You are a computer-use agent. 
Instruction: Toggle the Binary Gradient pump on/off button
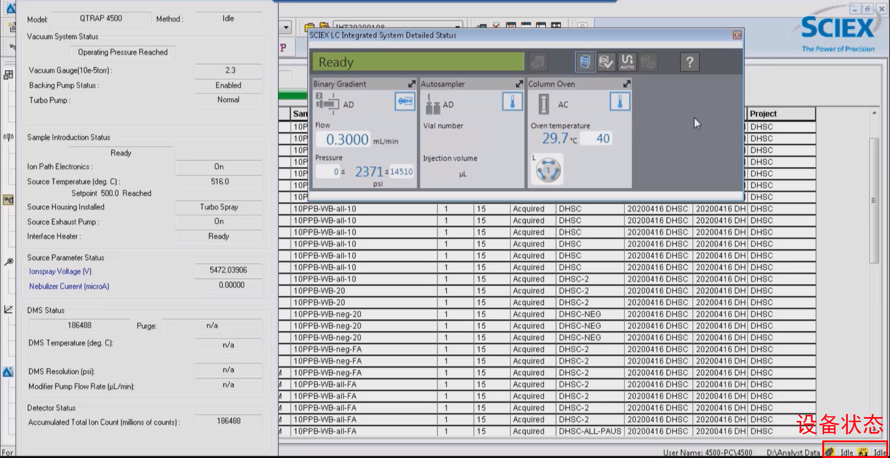(x=405, y=101)
